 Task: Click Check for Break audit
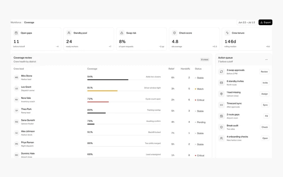tap(265, 127)
